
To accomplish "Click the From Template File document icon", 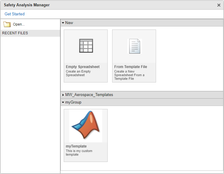I will (x=135, y=46).
